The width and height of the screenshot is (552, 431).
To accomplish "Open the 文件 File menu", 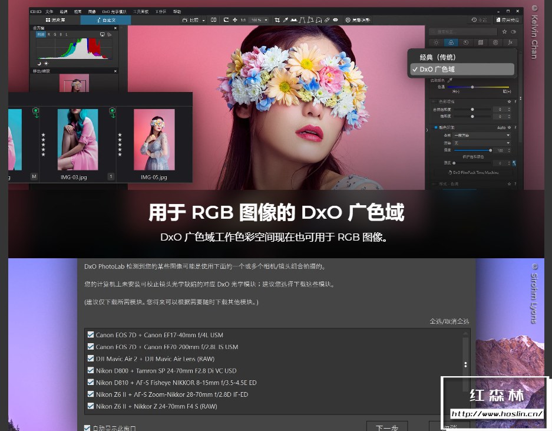I will (x=49, y=12).
